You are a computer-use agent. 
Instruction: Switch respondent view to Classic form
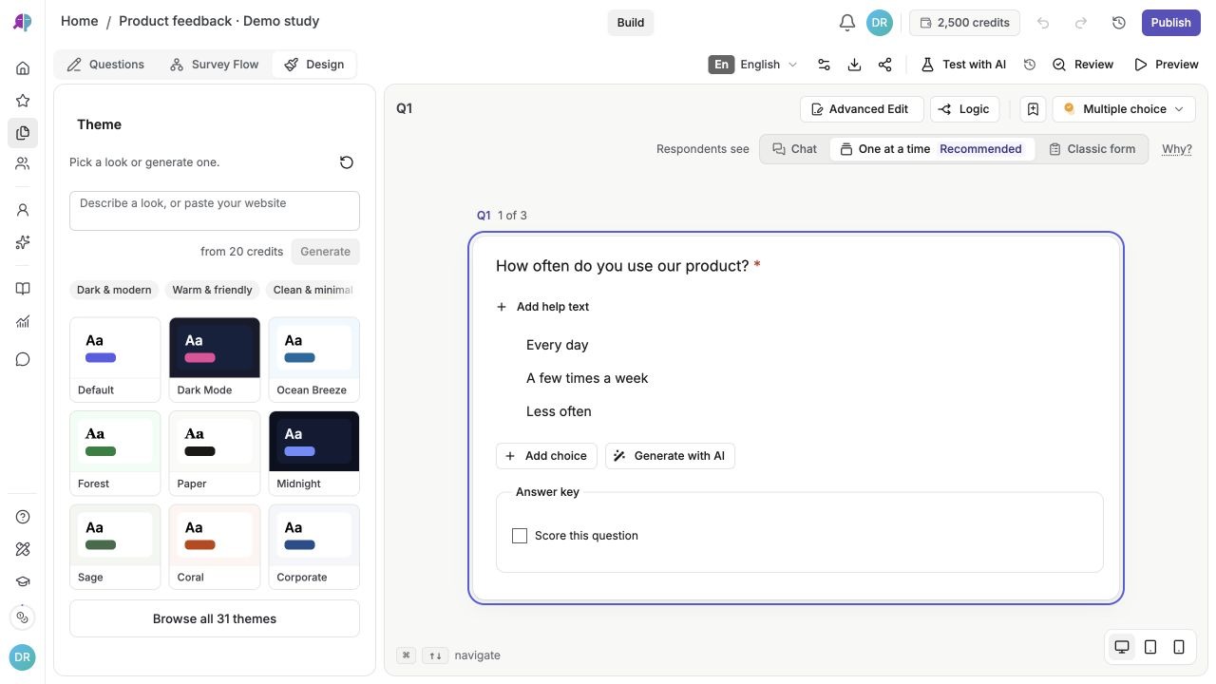coord(1092,149)
